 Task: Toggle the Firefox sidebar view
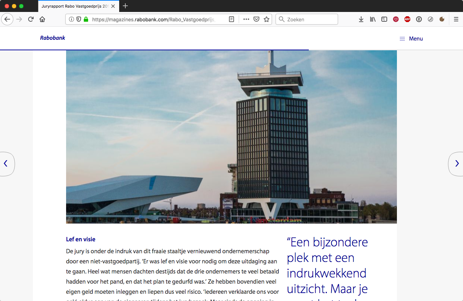[384, 20]
